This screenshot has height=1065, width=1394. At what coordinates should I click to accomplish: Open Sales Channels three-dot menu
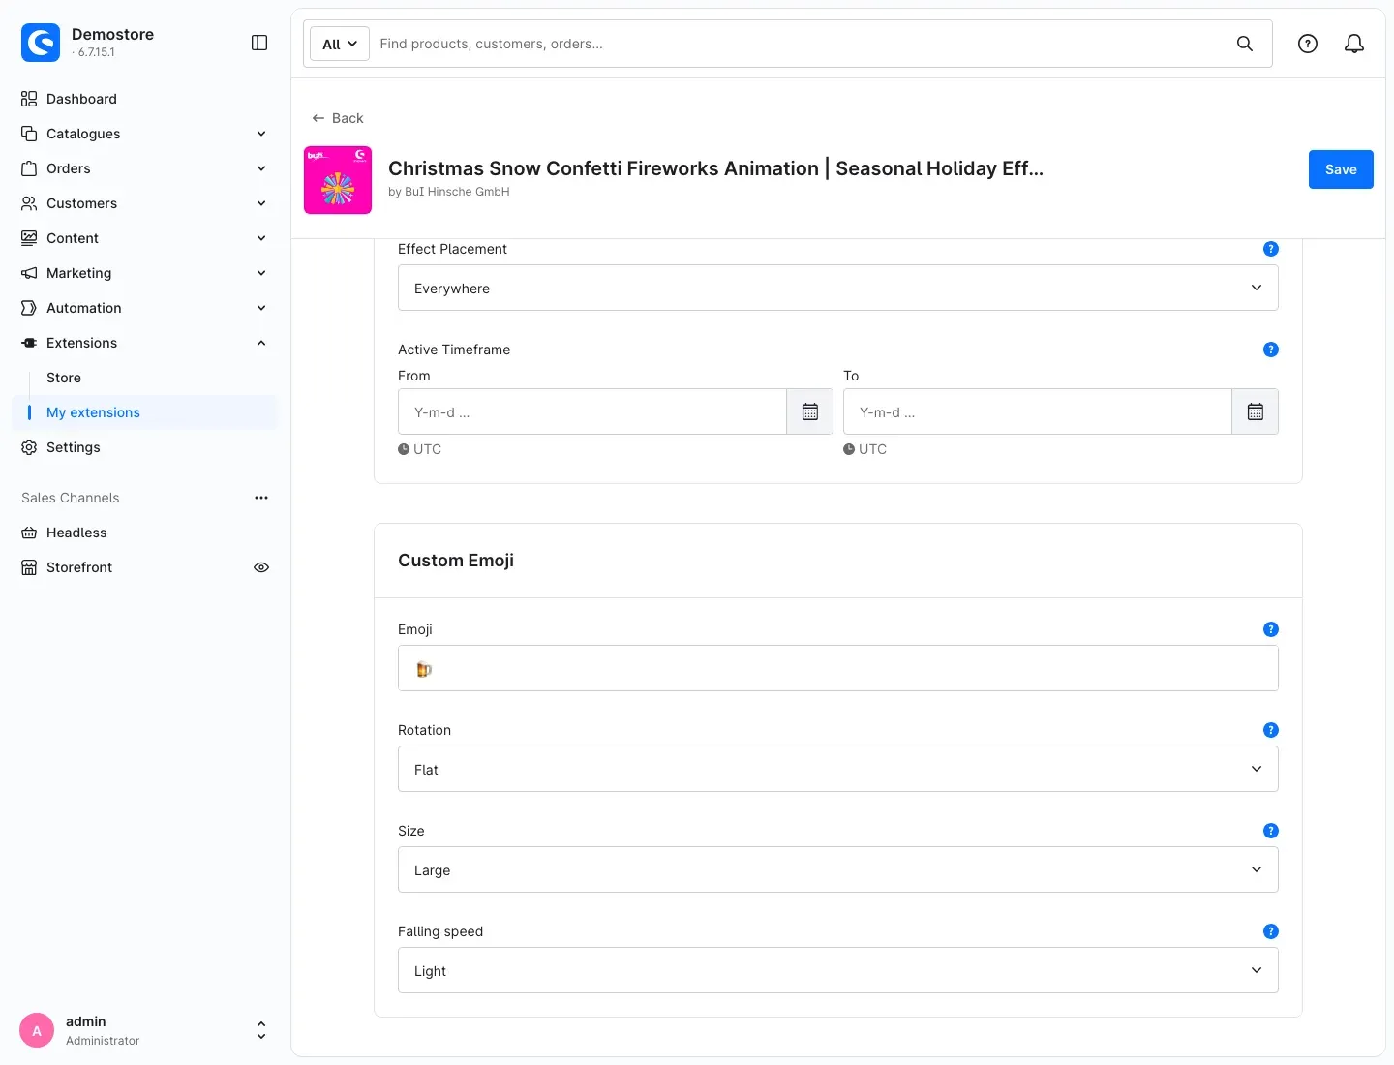(x=261, y=498)
